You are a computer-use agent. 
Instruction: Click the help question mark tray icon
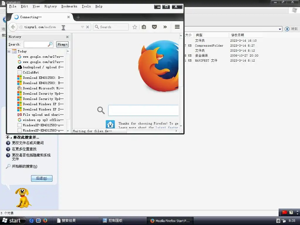(x=291, y=212)
